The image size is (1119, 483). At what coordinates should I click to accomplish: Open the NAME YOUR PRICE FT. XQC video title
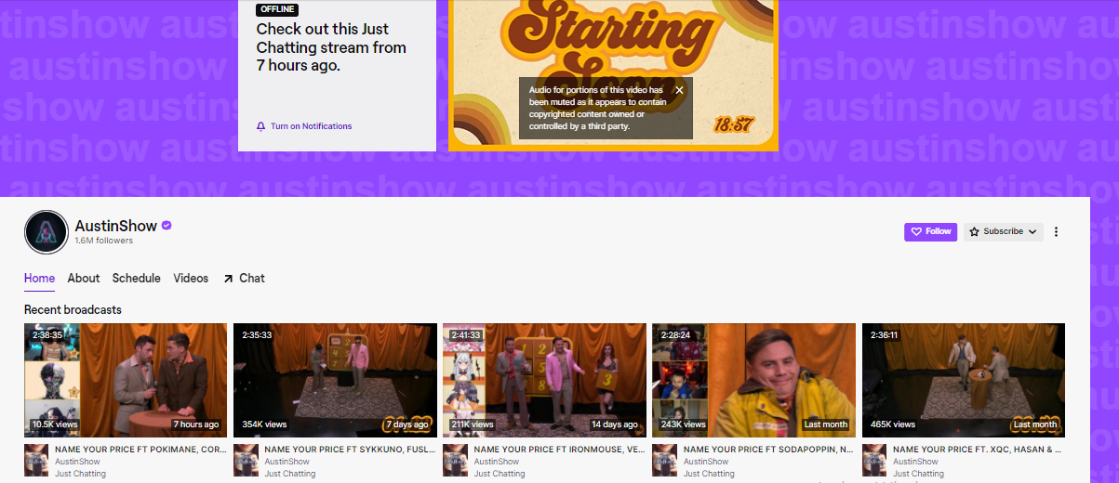point(979,450)
